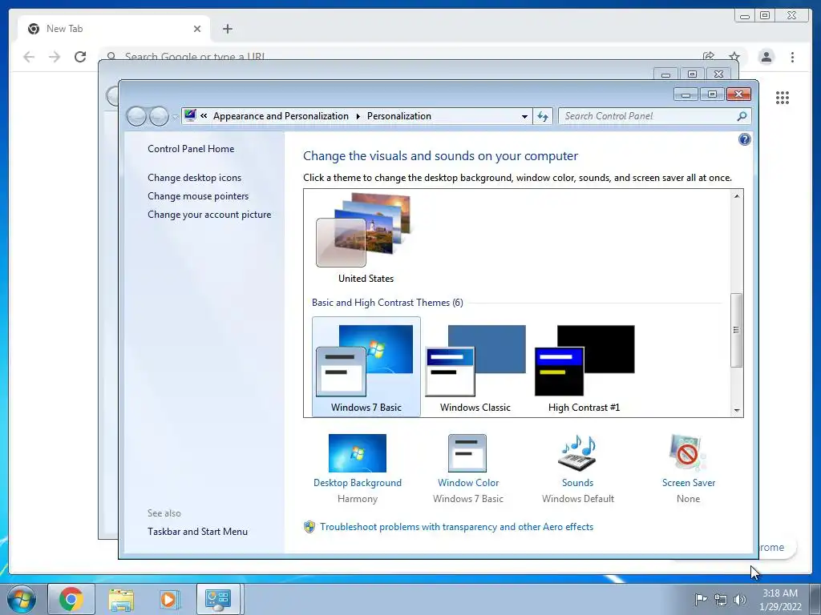
Task: Click the Control Panel taskbar button
Action: coord(218,599)
